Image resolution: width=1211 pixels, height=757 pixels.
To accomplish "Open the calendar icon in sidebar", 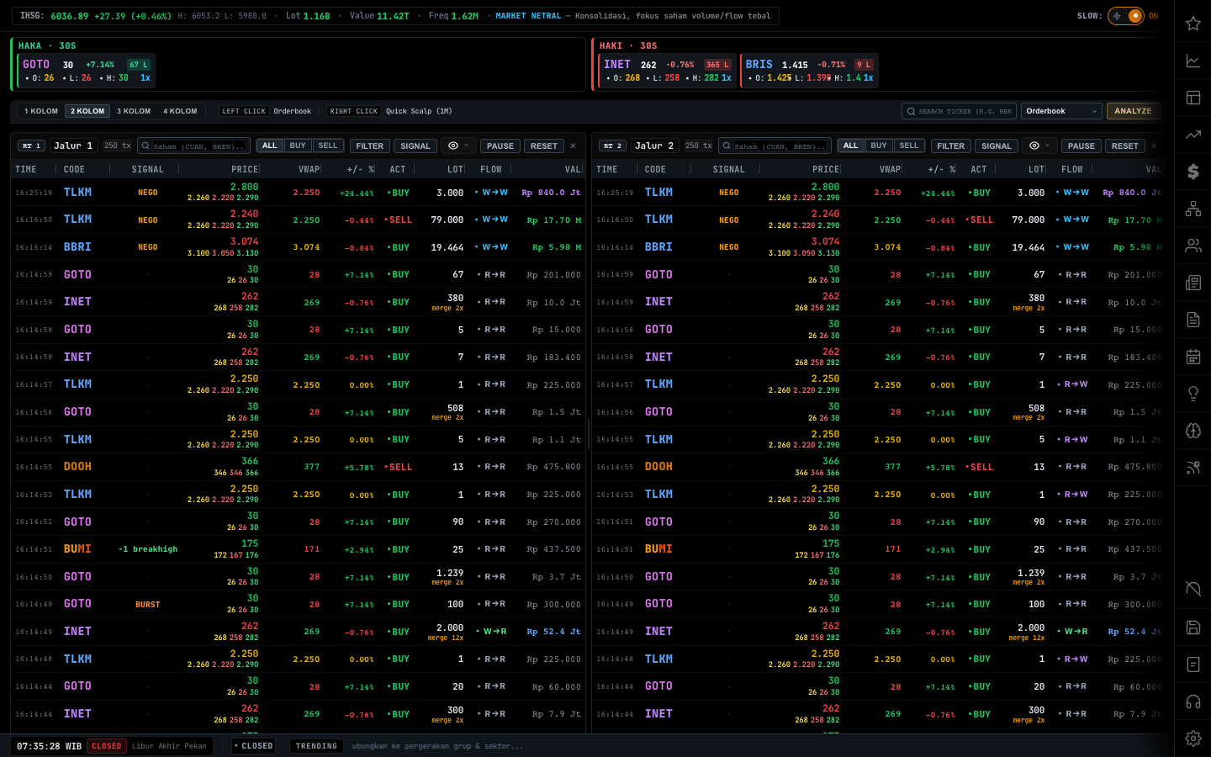I will [x=1192, y=357].
